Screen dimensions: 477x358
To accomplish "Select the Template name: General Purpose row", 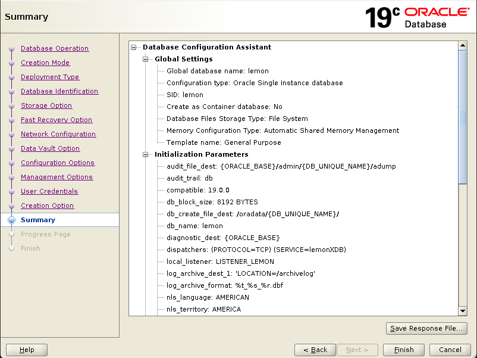I will point(224,142).
